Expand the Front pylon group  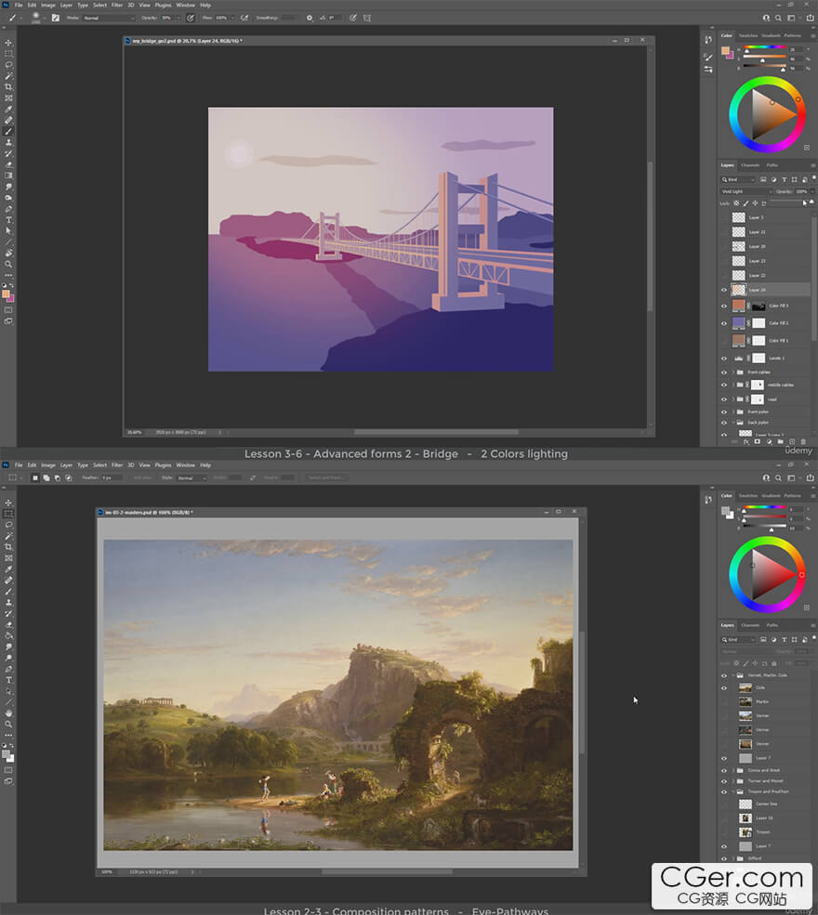pyautogui.click(x=733, y=412)
